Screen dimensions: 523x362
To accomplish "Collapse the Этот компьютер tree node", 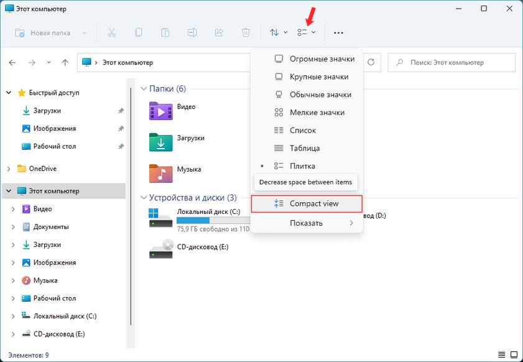I will pos(8,190).
